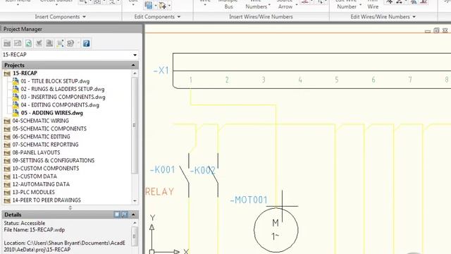The width and height of the screenshot is (451, 254).
Task: Click the splitter grip between Projects and Details
Action: tap(70, 207)
